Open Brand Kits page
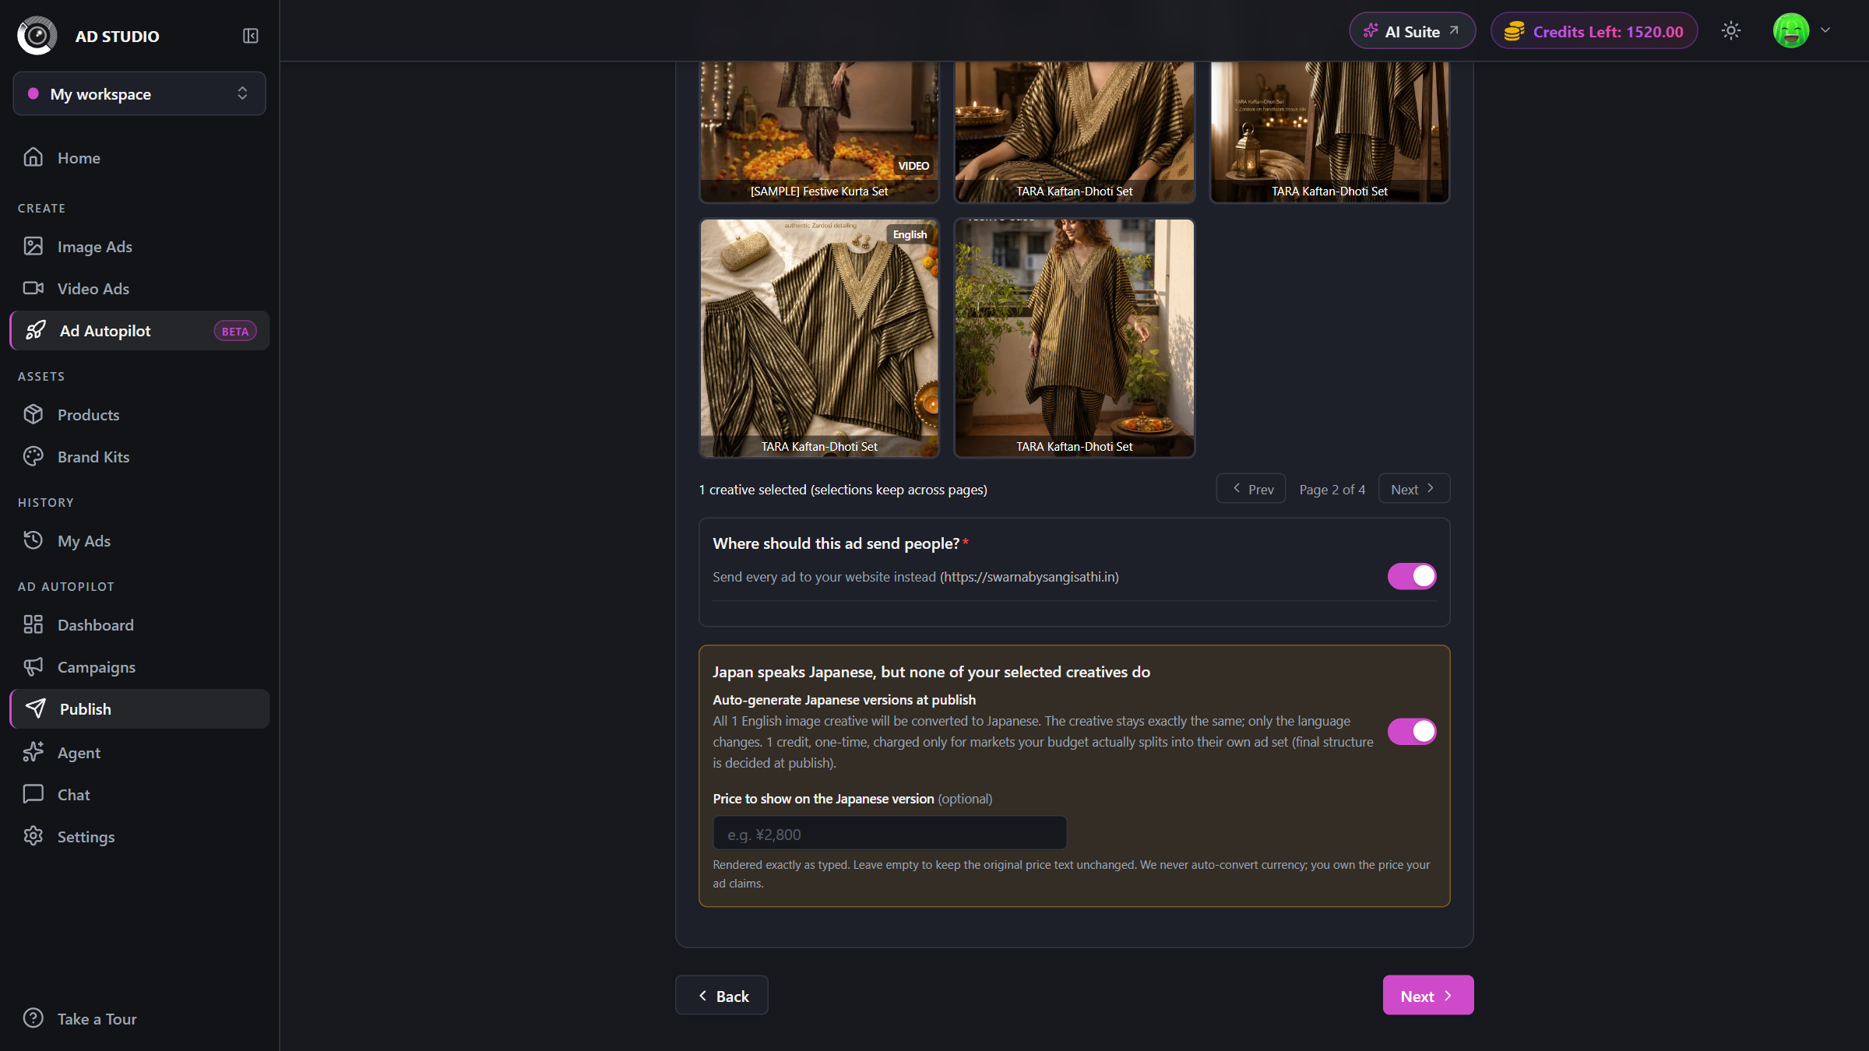This screenshot has height=1051, width=1869. pyautogui.click(x=139, y=456)
